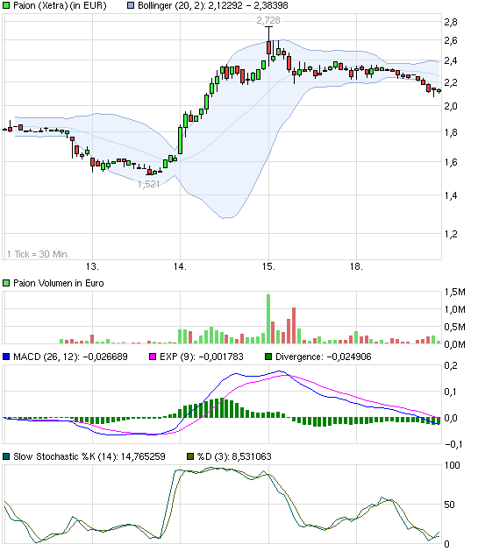Click the 1,5M volume axis label
478x551 pixels.
(x=455, y=292)
